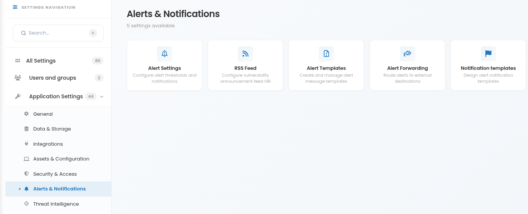The image size is (528, 214).
Task: Click 'Route alerts to external destinations' text
Action: [x=408, y=78]
